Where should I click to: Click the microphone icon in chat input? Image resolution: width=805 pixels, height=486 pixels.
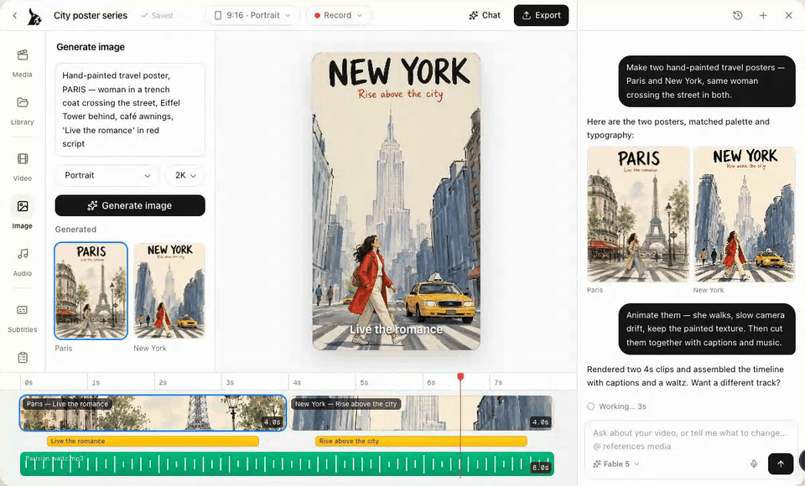pos(754,463)
